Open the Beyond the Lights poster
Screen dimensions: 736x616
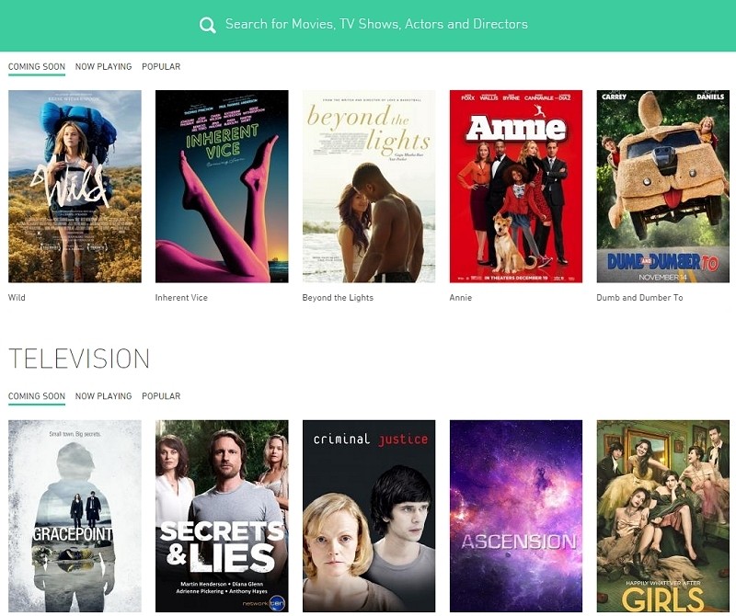coord(369,187)
